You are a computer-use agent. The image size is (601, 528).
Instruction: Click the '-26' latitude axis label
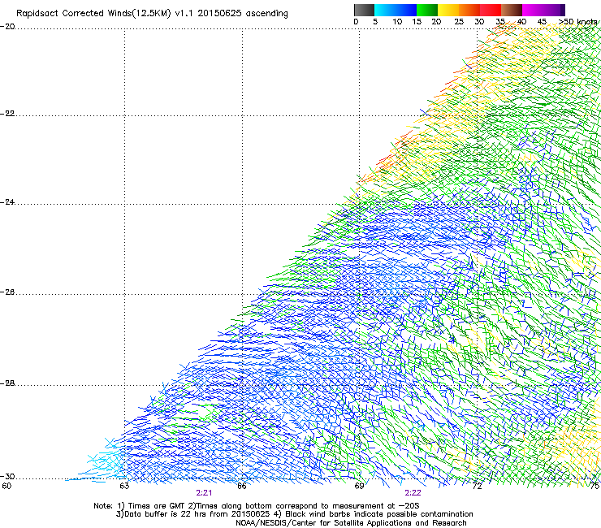(x=7, y=292)
